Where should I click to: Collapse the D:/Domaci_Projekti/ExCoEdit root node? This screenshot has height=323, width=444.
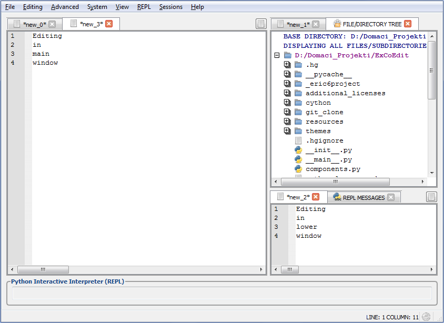[x=277, y=55]
